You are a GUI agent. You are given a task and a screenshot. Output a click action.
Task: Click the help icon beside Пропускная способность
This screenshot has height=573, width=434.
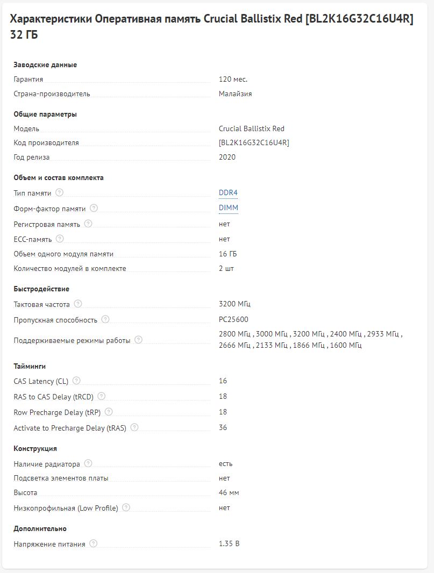[x=105, y=319]
